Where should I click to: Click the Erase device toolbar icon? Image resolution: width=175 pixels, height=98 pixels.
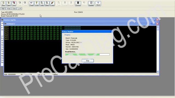(52, 4)
